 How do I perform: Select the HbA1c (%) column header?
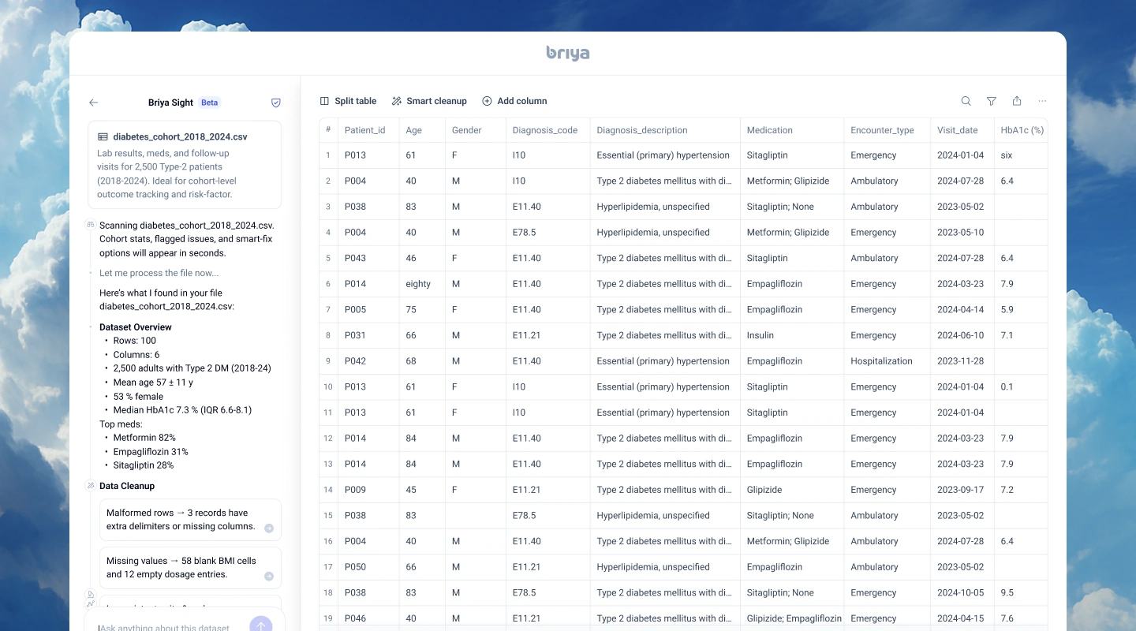(x=1022, y=130)
